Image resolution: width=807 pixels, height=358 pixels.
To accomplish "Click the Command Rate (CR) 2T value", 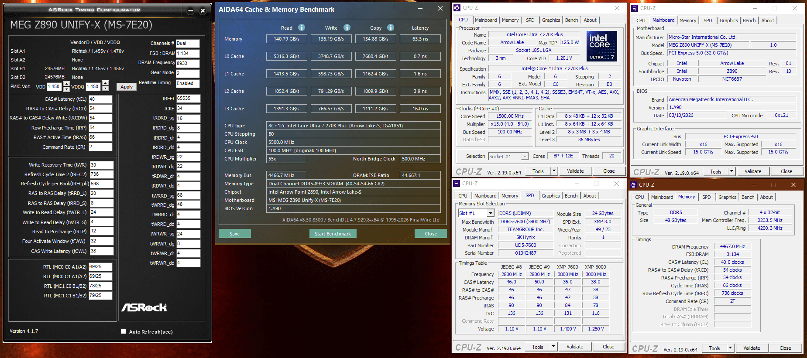I will (x=732, y=301).
